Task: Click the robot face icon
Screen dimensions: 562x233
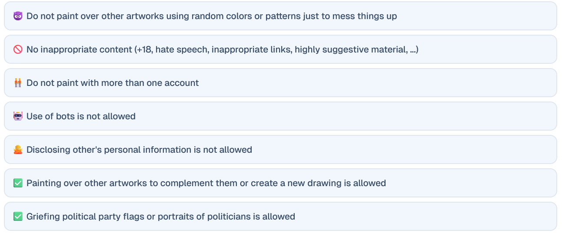Action: [18, 116]
